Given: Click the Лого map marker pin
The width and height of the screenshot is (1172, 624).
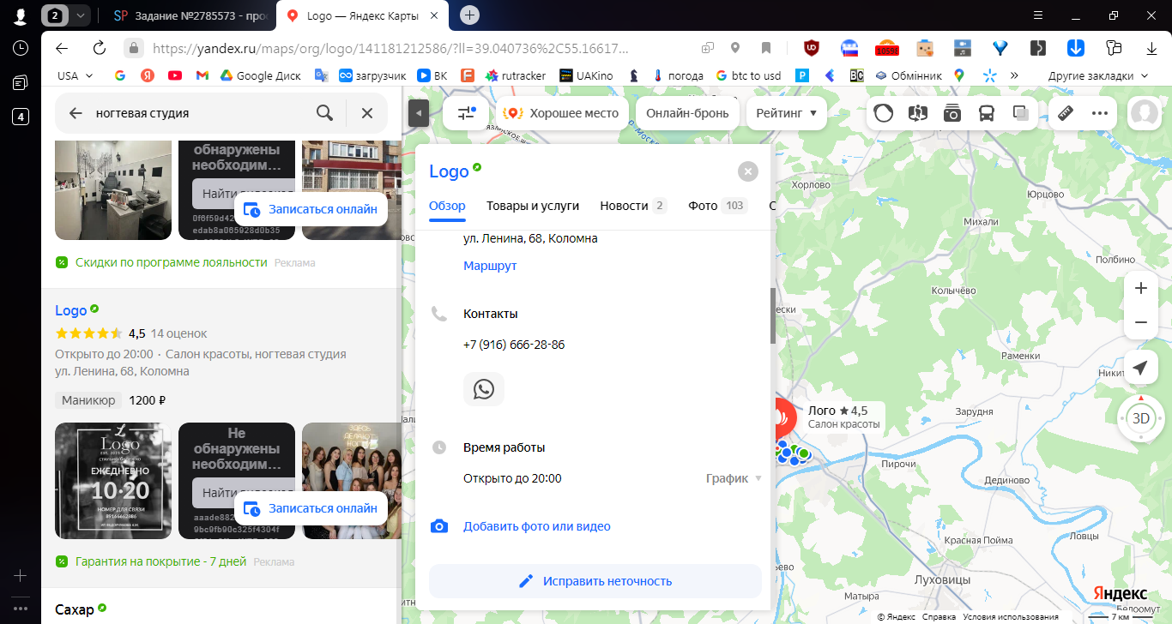Looking at the screenshot, I should [x=782, y=417].
